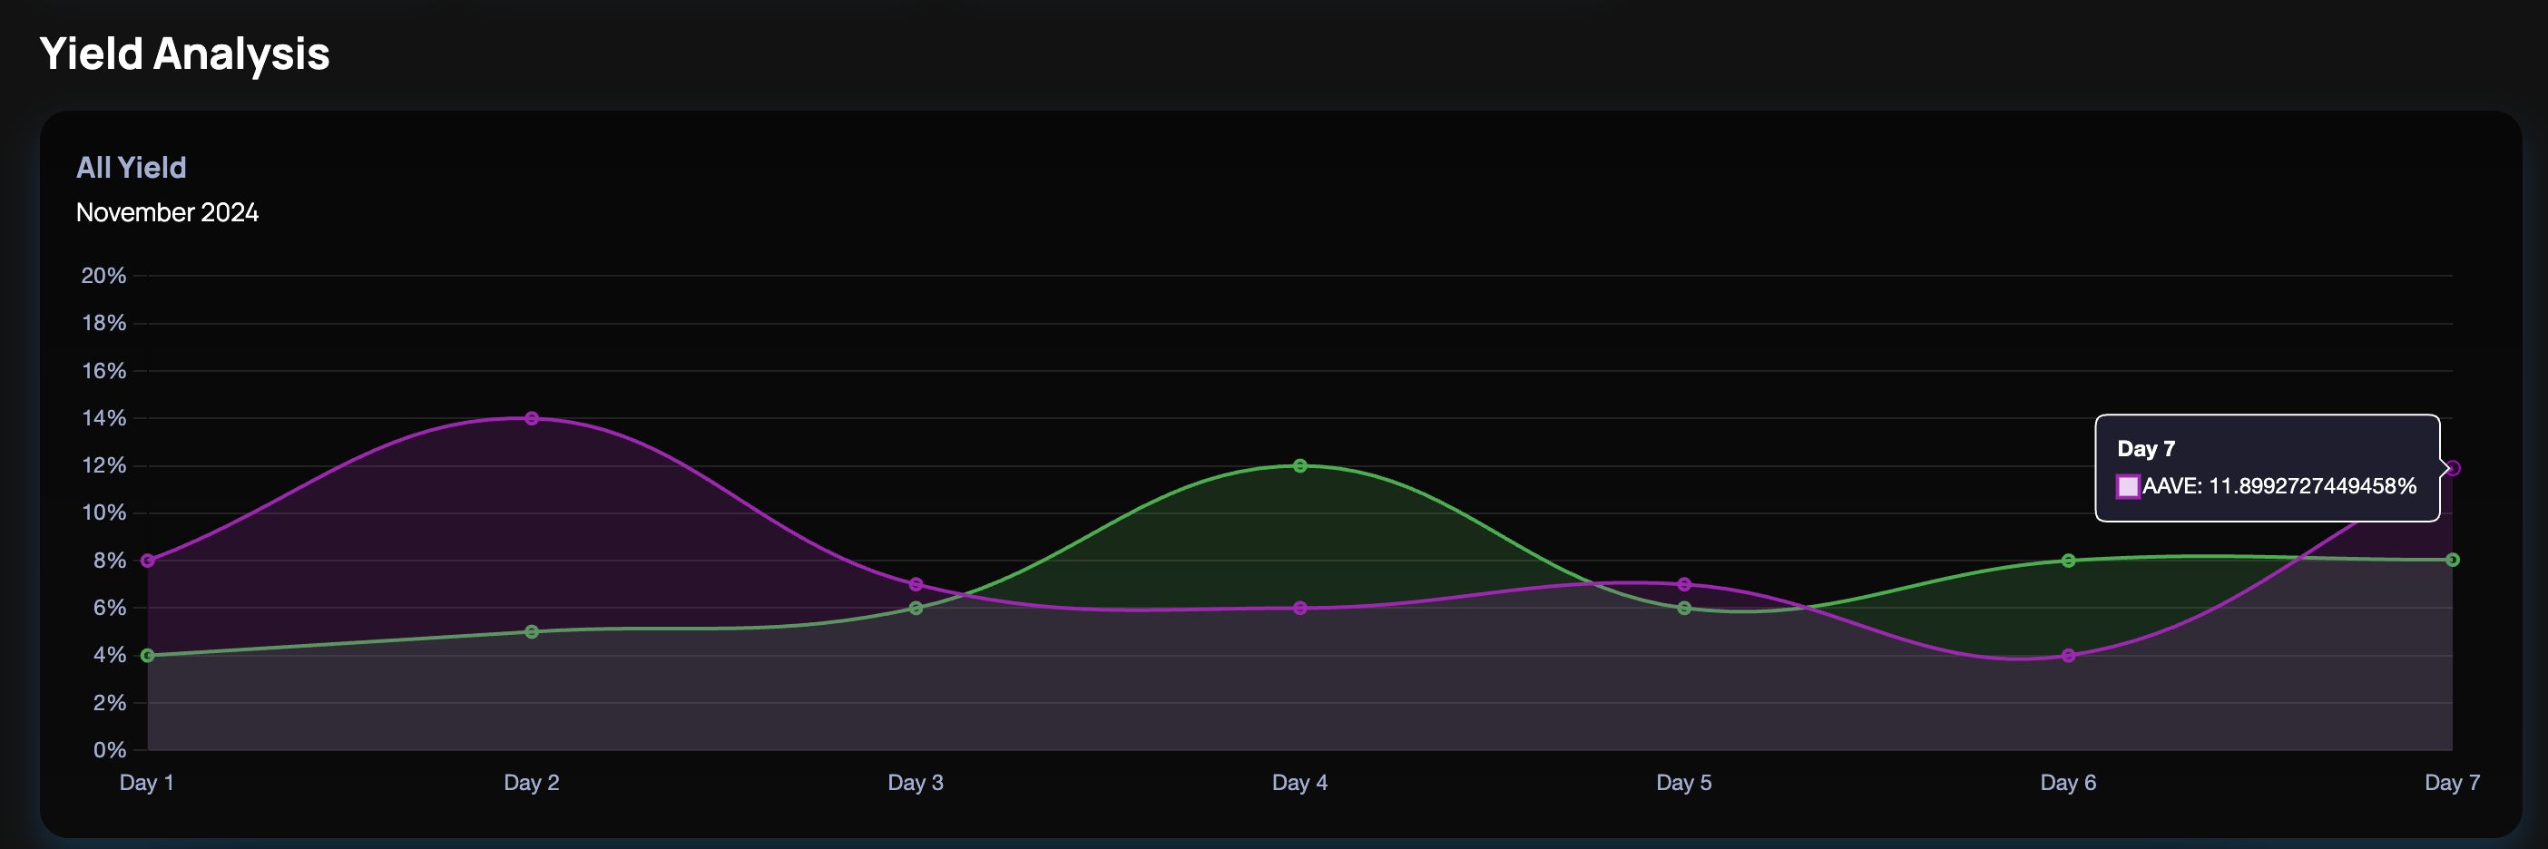Click the 4% y-axis label
This screenshot has width=2548, height=849.
[x=110, y=655]
